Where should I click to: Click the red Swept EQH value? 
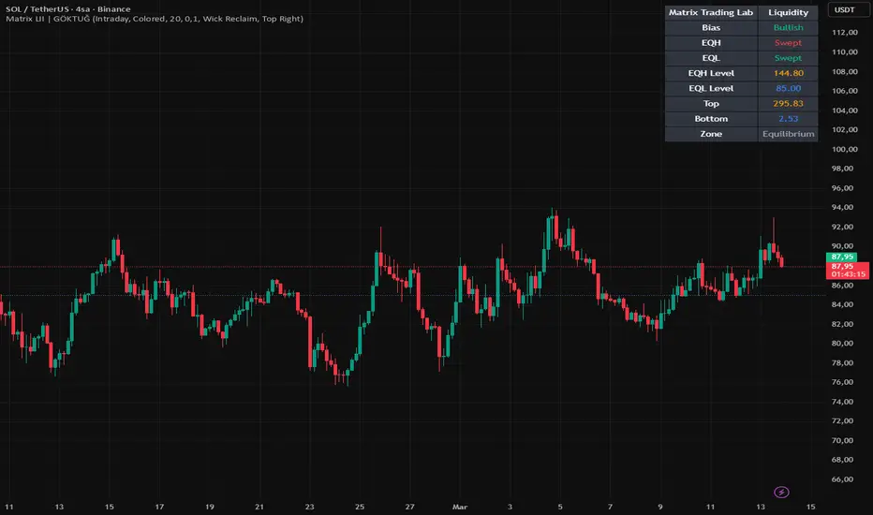pos(788,43)
